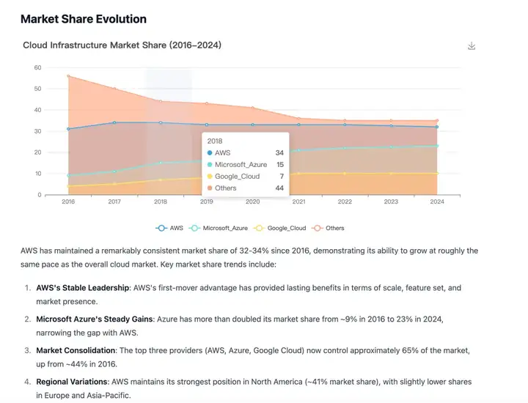Click the Market Share Evolution heading
Screen dimensions: 528x403
click(84, 19)
